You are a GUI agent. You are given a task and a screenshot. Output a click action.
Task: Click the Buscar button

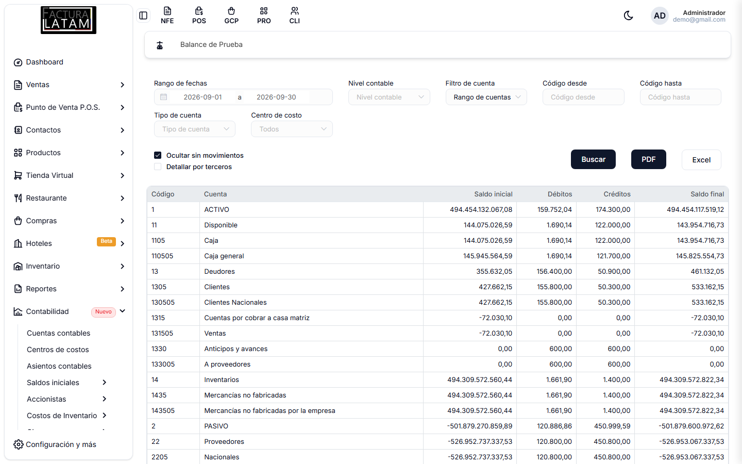pyautogui.click(x=593, y=159)
